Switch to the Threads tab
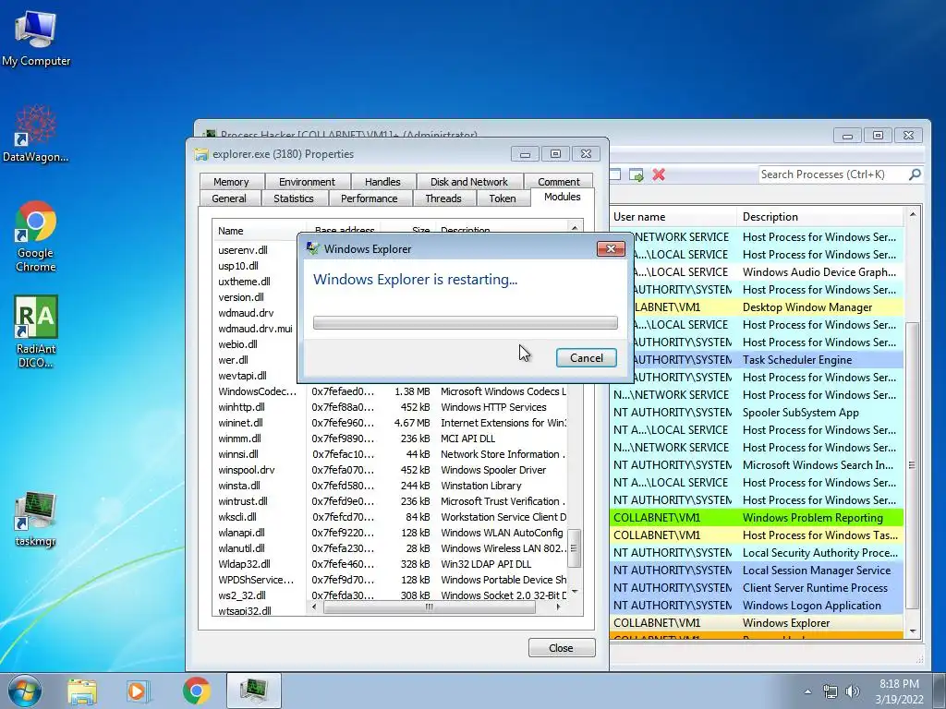The image size is (946, 709). tap(443, 198)
